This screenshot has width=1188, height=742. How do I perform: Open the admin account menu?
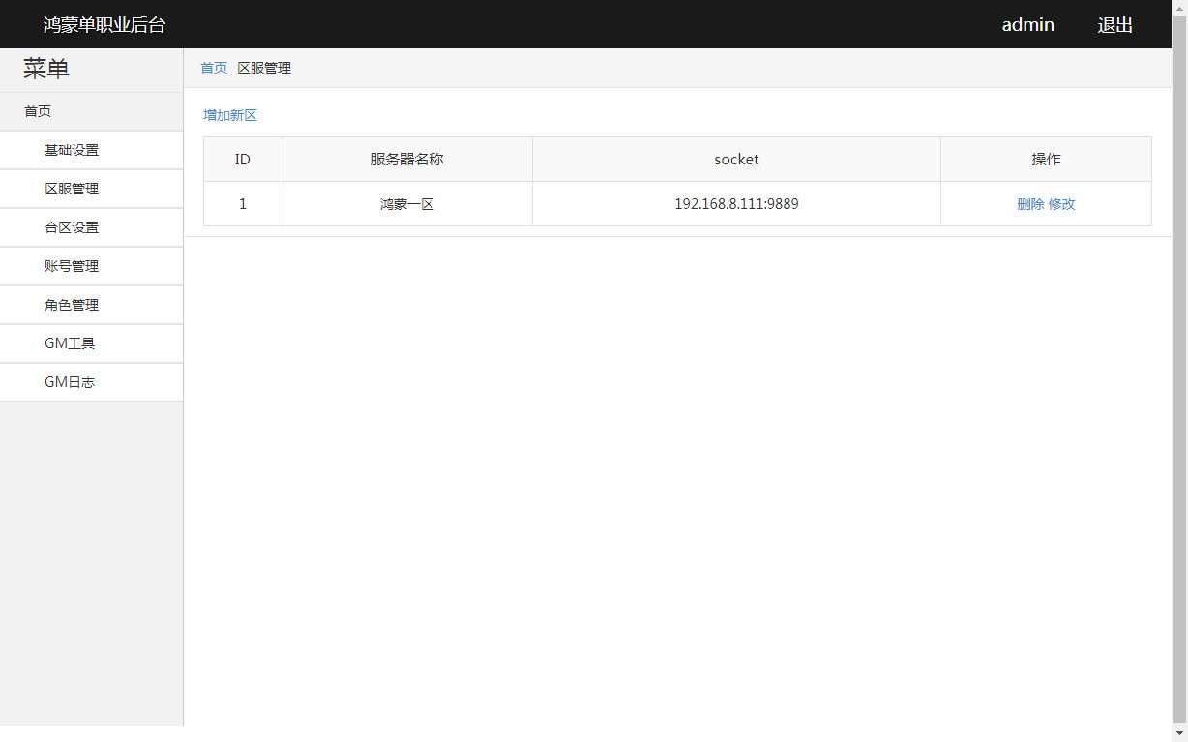point(1027,24)
